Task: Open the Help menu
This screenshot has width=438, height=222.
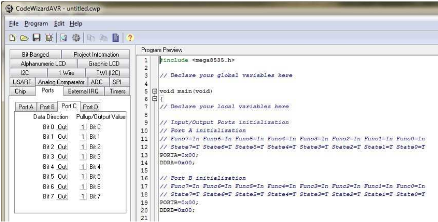Action: pyautogui.click(x=76, y=24)
